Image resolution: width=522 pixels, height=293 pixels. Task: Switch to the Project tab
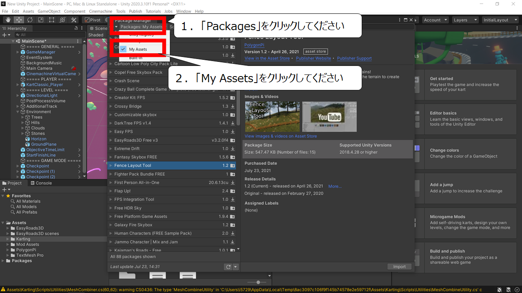pyautogui.click(x=12, y=183)
